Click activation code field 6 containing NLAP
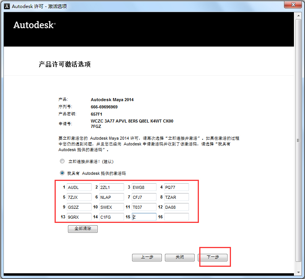The image size is (305, 279). point(111,197)
